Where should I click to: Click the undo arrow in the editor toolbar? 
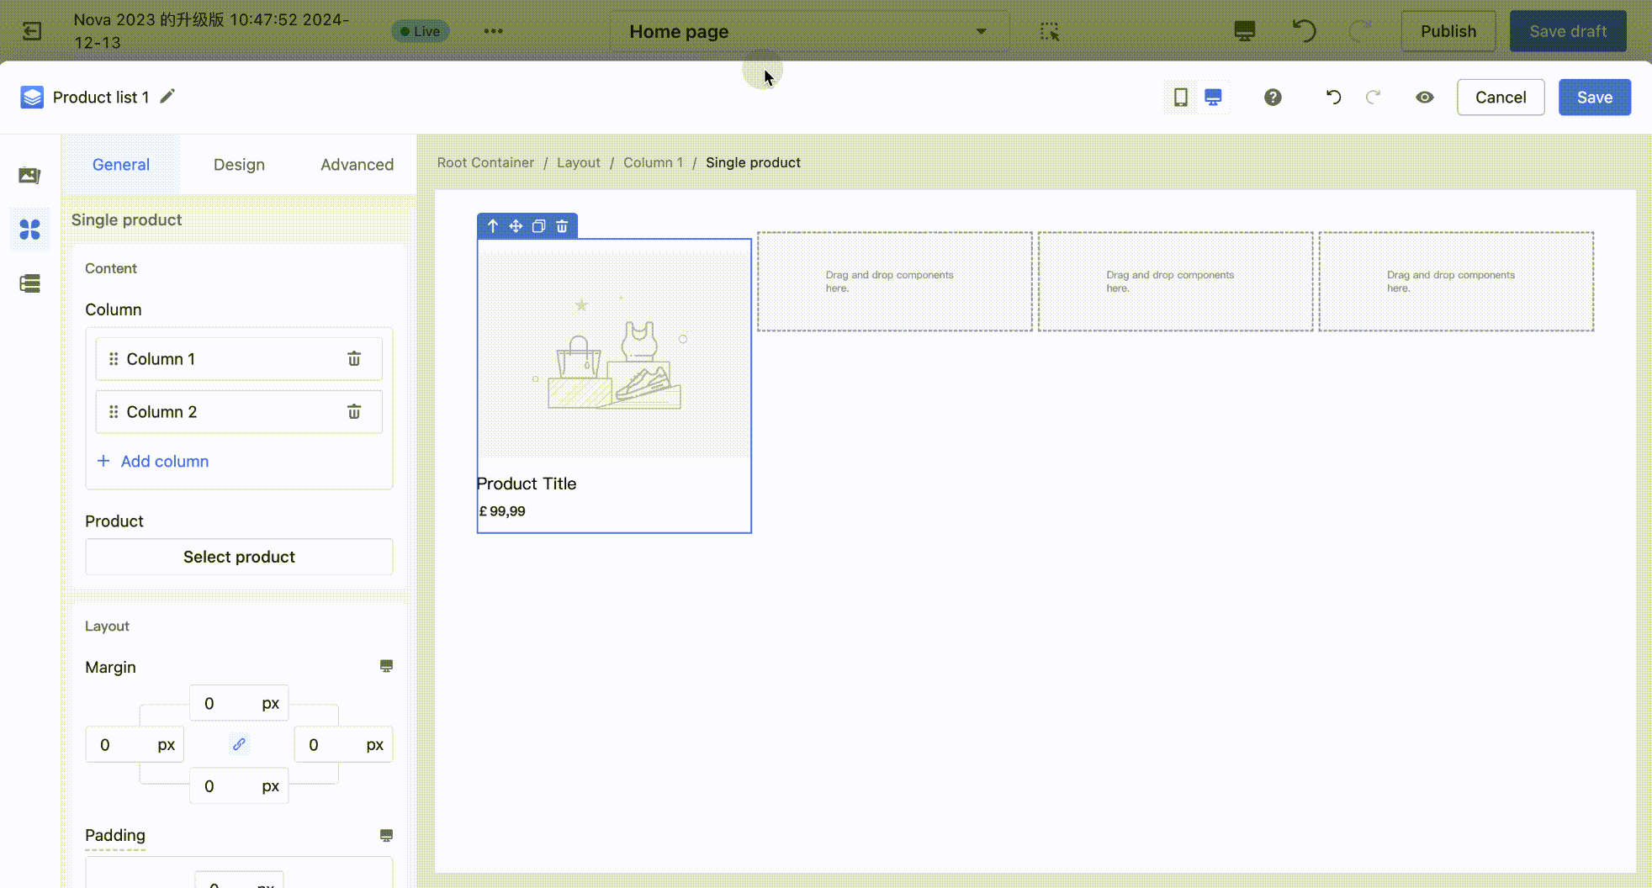point(1333,98)
